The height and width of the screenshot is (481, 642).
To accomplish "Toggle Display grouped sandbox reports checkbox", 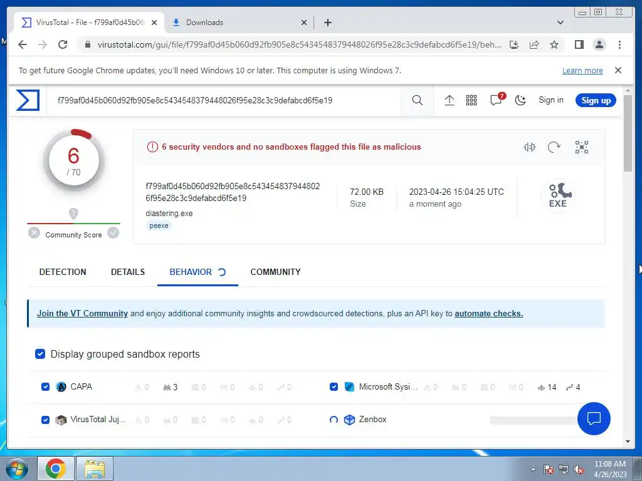I will click(x=40, y=354).
